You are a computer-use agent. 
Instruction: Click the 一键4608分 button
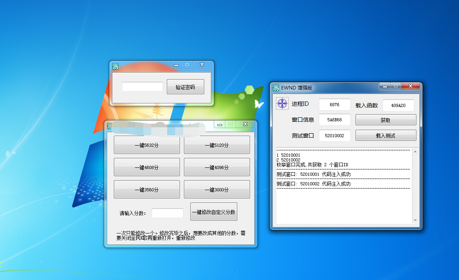pos(146,167)
